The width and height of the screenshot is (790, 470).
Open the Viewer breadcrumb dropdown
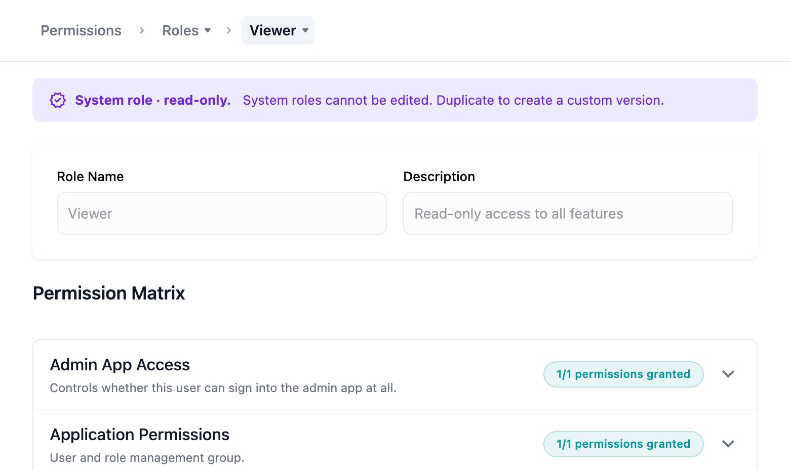(x=278, y=30)
